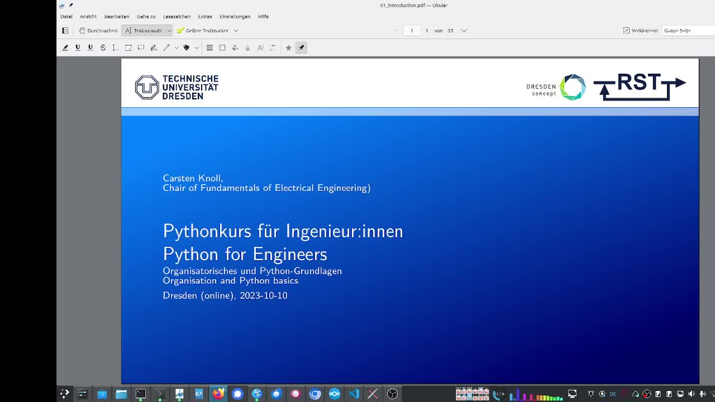Screen dimensions: 715x402
Task: Open the Hilfe menu
Action: point(263,17)
